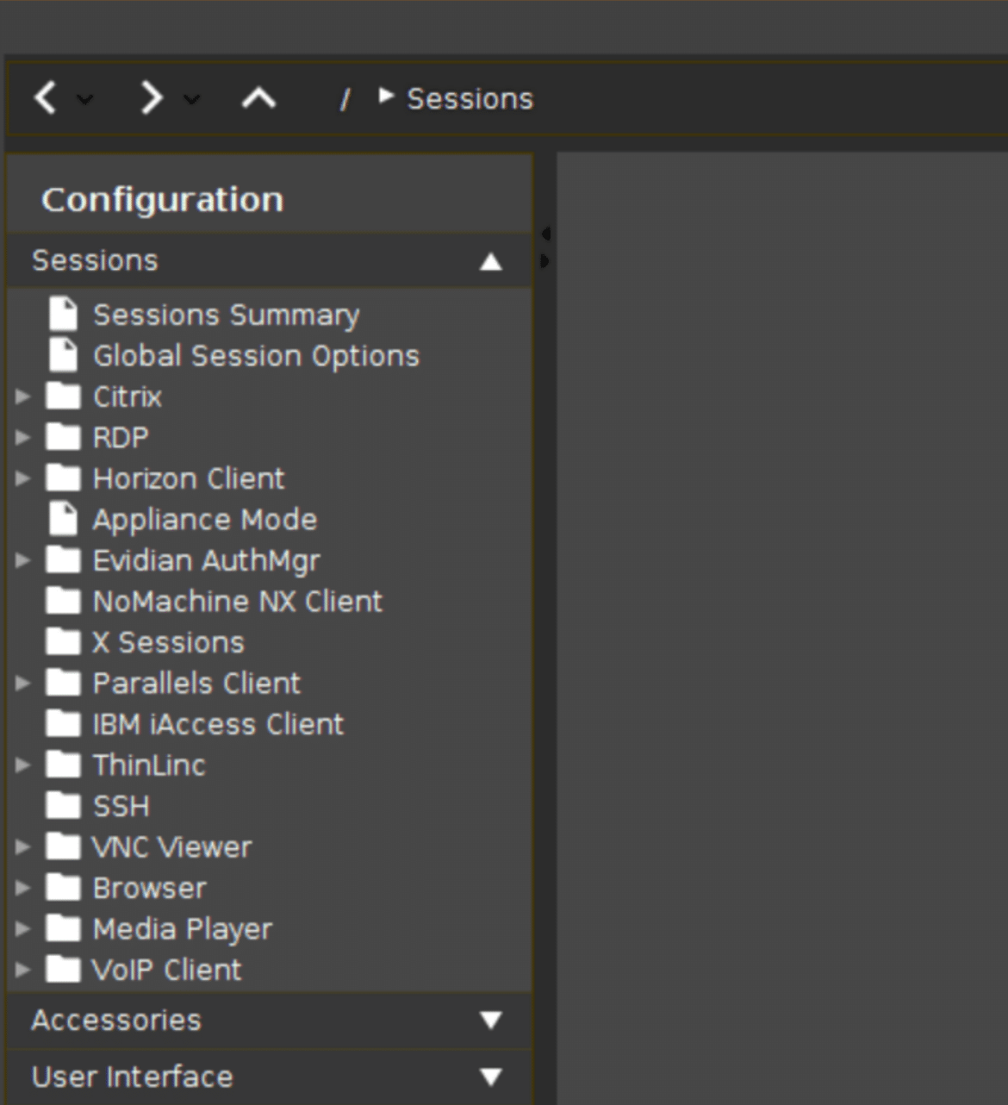Select the RDP folder icon

(x=63, y=436)
